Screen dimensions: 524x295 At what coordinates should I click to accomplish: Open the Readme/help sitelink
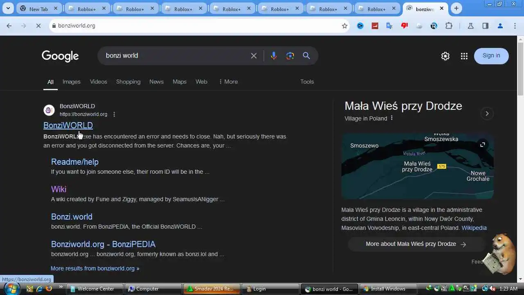(75, 162)
